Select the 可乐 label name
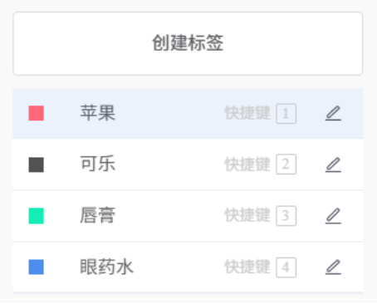377x304 pixels. point(98,164)
